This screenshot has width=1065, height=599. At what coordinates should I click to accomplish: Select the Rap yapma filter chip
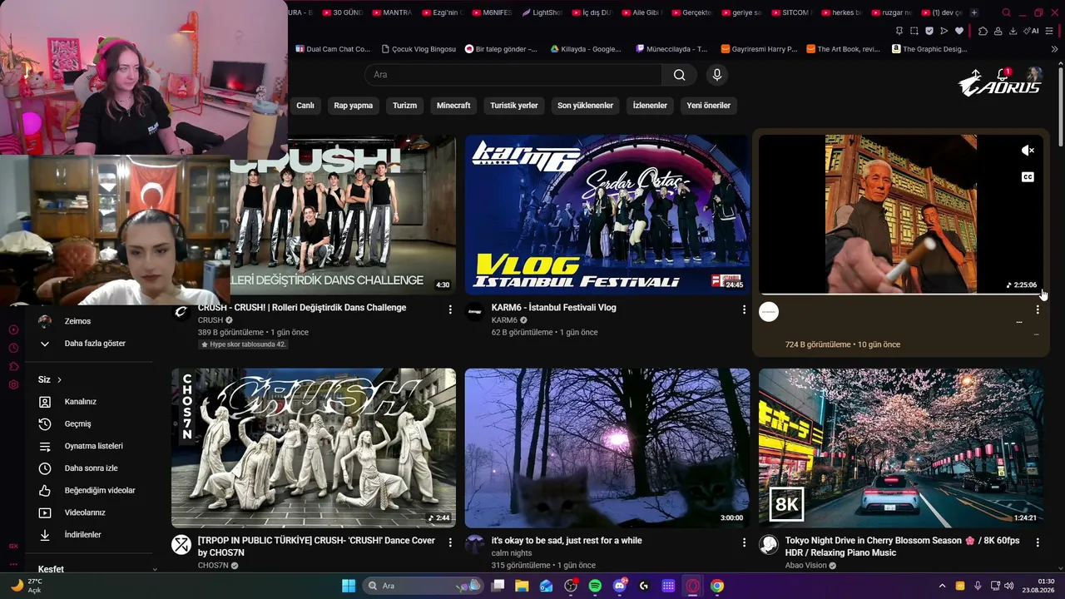[354, 106]
